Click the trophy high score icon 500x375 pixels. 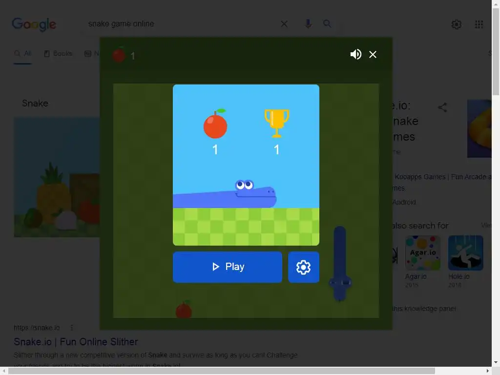pyautogui.click(x=277, y=124)
